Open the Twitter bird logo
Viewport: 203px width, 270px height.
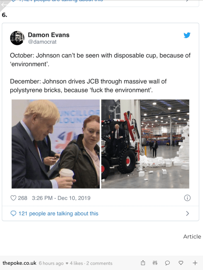(187, 35)
